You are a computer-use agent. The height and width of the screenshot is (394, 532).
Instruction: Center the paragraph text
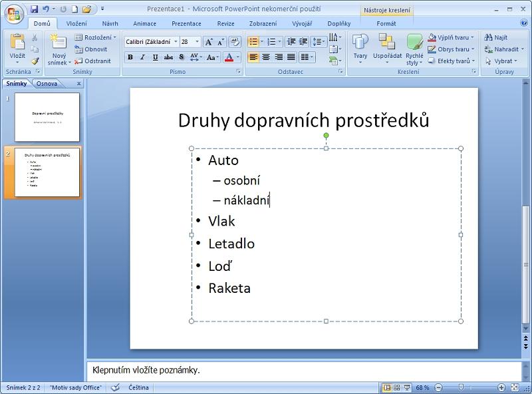click(266, 57)
